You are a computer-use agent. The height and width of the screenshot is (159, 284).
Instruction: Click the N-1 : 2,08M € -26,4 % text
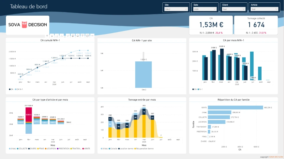click(x=211, y=33)
